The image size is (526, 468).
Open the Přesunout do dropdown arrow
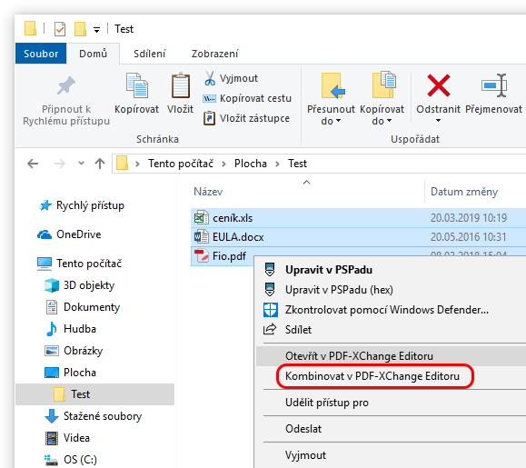[x=338, y=121]
